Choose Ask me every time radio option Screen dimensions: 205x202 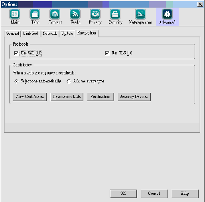(69, 81)
